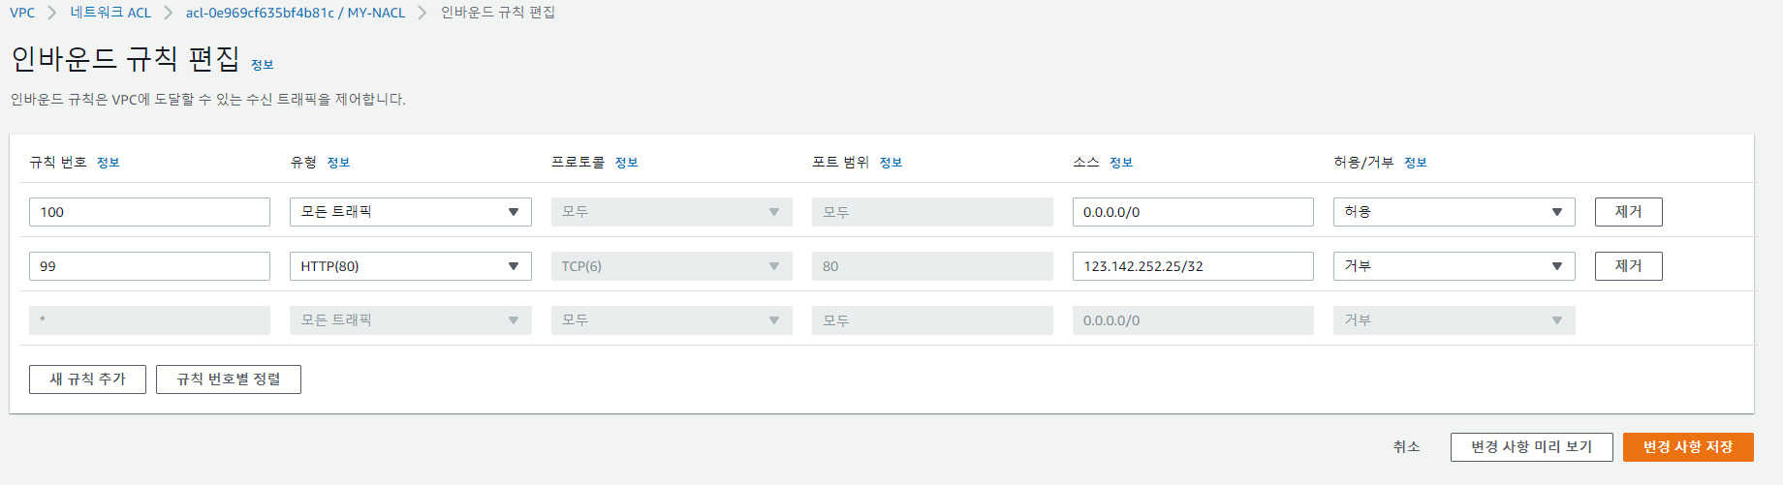Open 모두 protocol dropdown for rule 100
Viewport: 1783px width, 485px height.
[x=672, y=212]
